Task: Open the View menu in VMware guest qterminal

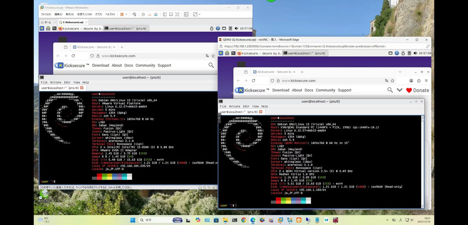Action: pos(76,83)
